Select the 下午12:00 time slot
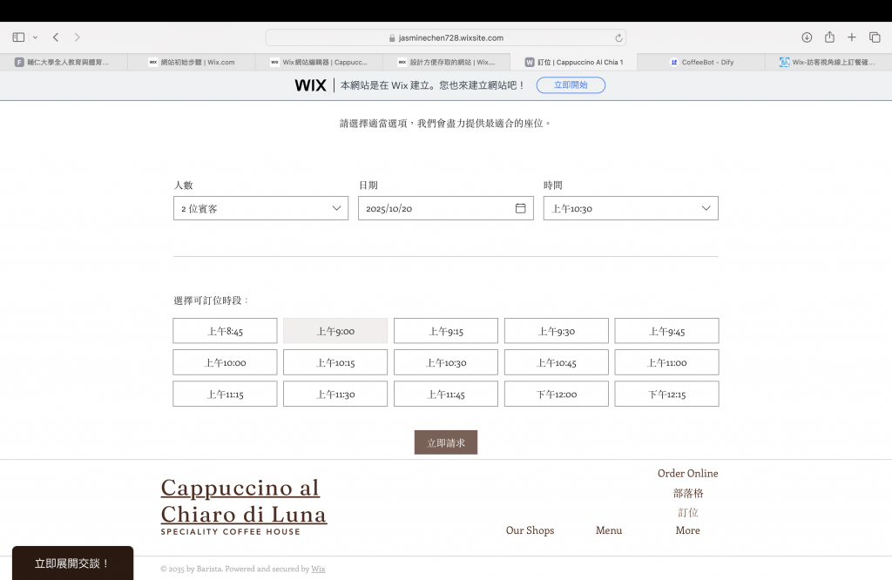The image size is (892, 580). pyautogui.click(x=557, y=394)
